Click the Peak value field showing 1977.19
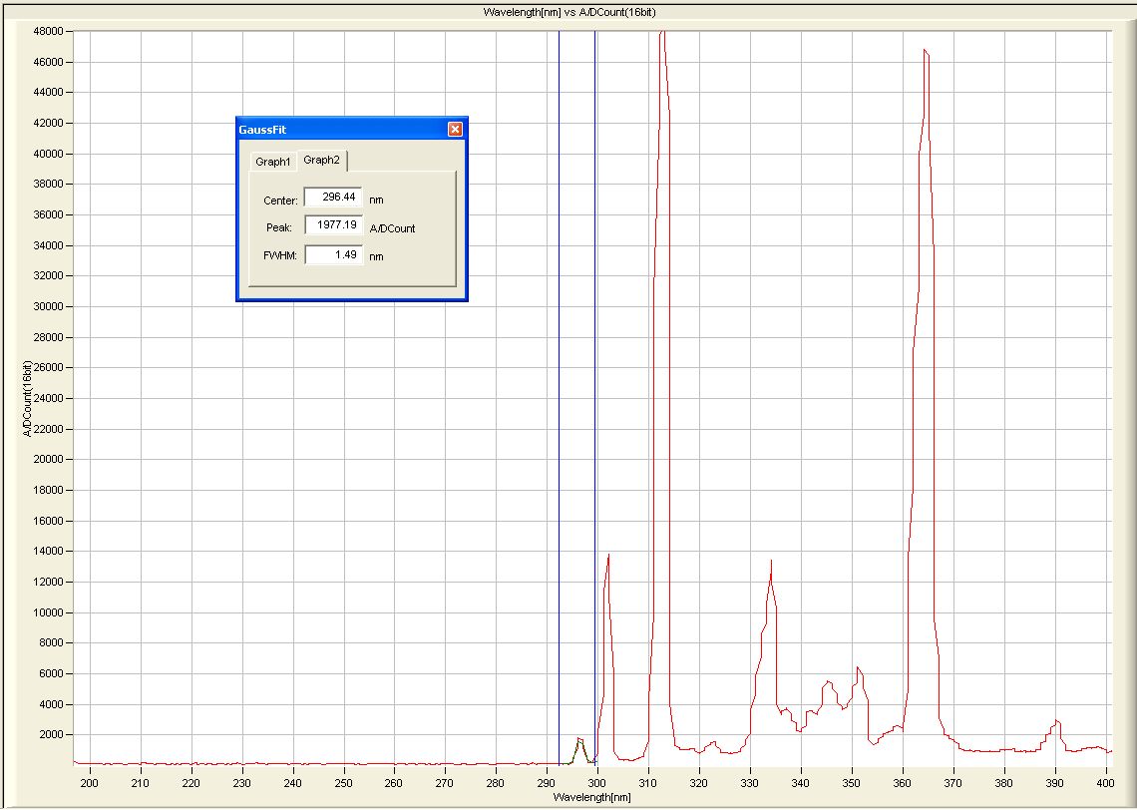The height and width of the screenshot is (810, 1137). coord(333,225)
